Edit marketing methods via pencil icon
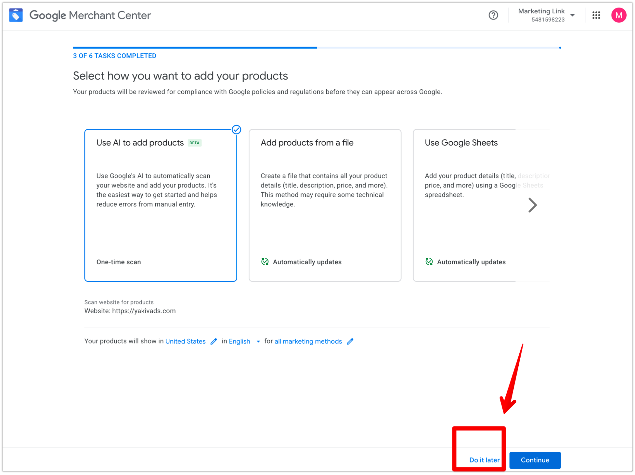This screenshot has height=475, width=635. click(x=350, y=341)
